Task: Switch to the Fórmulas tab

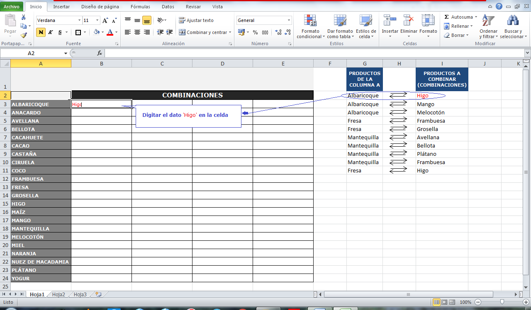Action: pos(140,7)
